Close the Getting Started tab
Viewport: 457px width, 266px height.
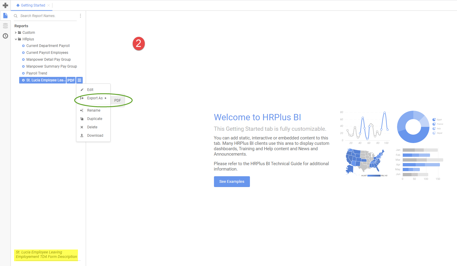click(x=49, y=5)
